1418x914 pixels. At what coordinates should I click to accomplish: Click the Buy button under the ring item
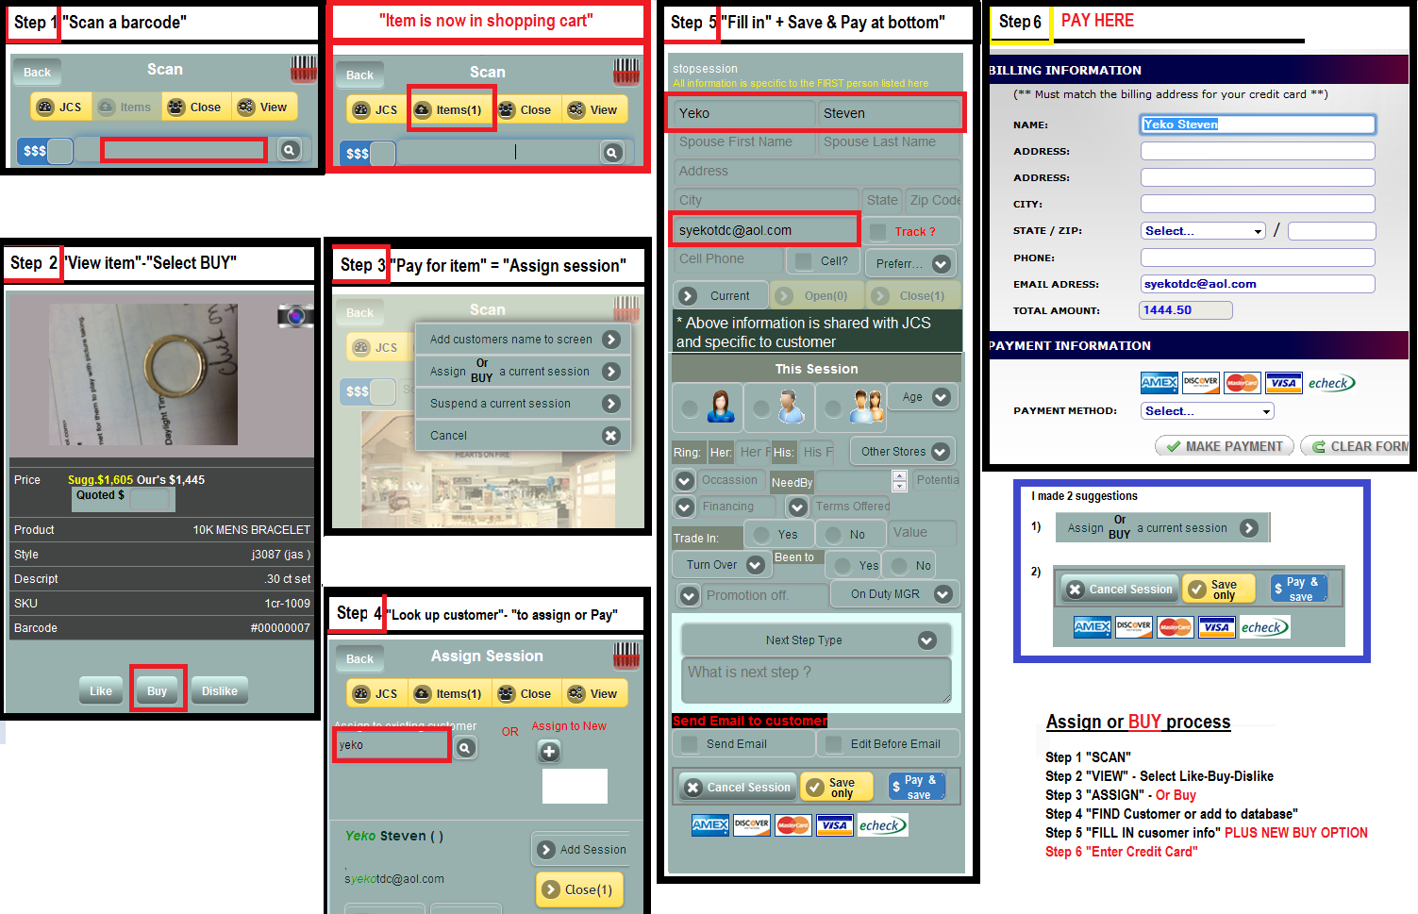click(x=157, y=690)
